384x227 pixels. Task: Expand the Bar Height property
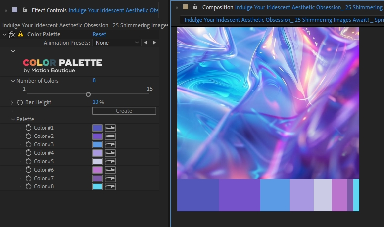[13, 102]
